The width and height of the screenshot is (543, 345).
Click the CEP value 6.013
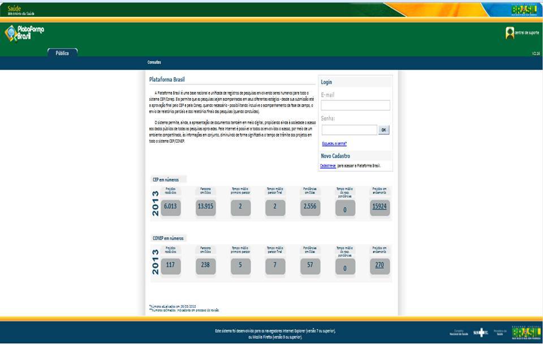point(170,206)
